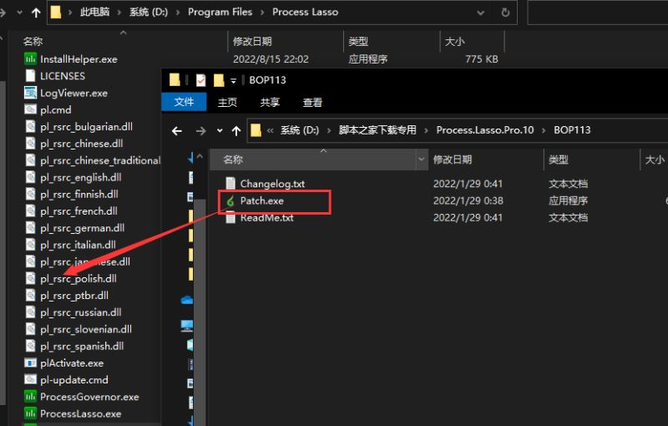Open quick access toolbar dropdown in BOP113

click(234, 80)
